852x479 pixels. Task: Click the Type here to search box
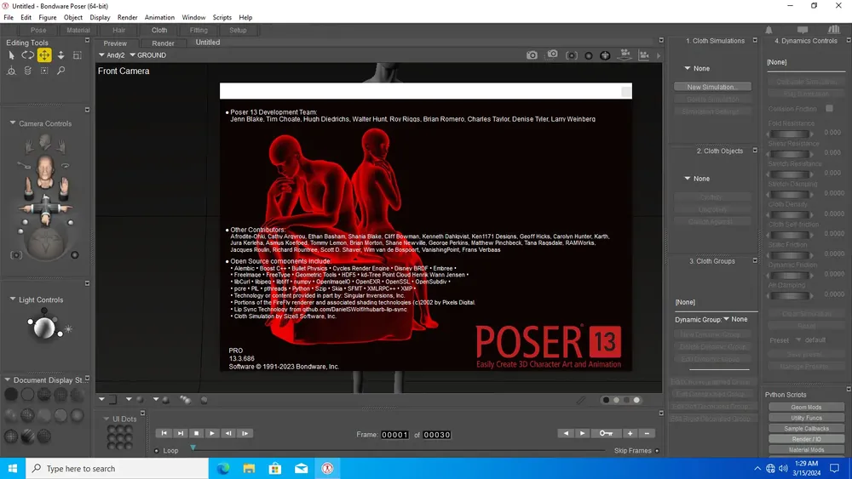pyautogui.click(x=117, y=468)
